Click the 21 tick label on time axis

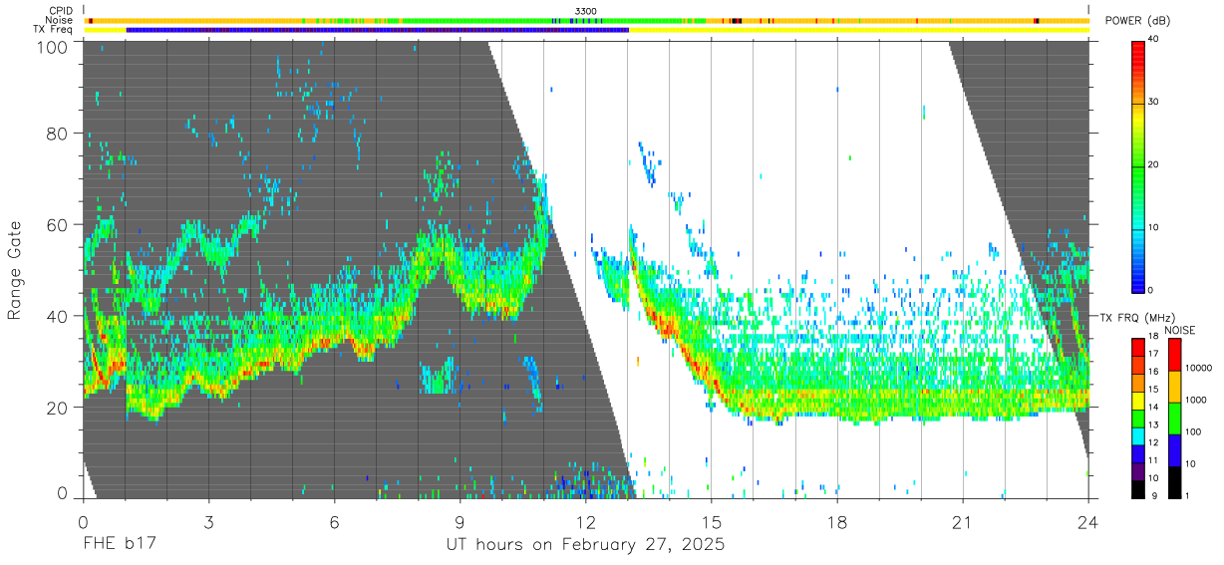(x=963, y=522)
